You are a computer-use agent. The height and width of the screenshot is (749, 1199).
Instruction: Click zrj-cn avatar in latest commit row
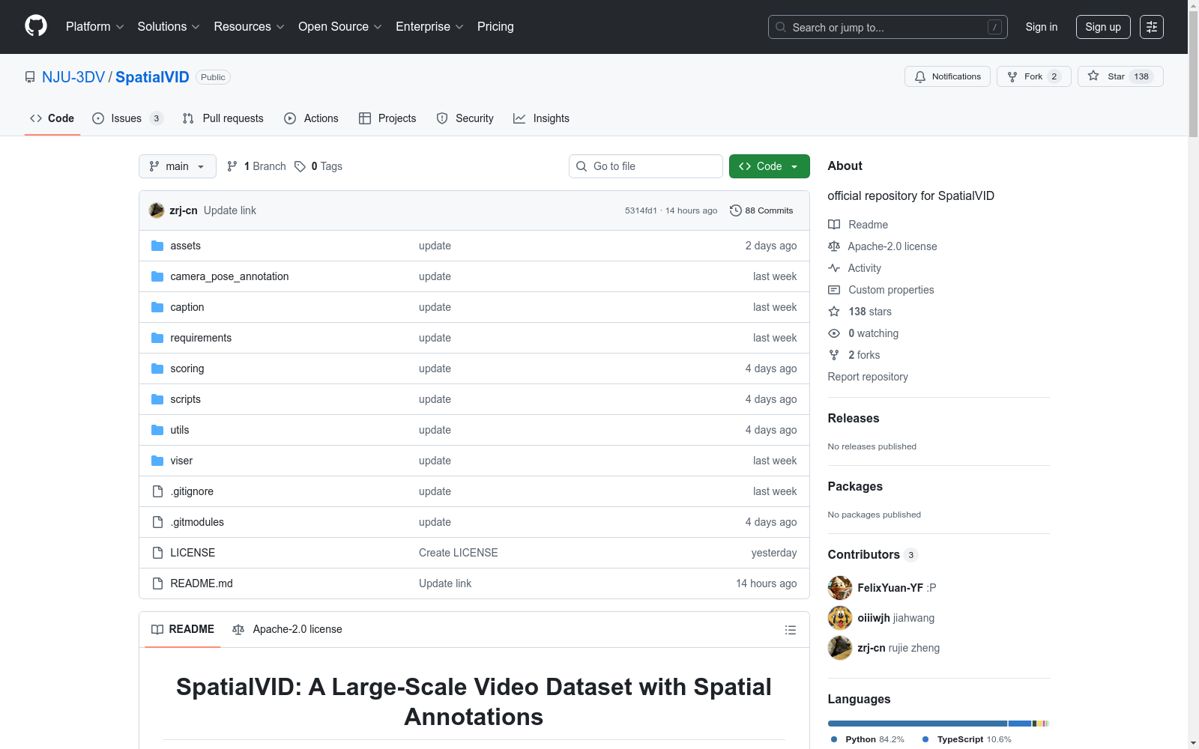pyautogui.click(x=157, y=210)
